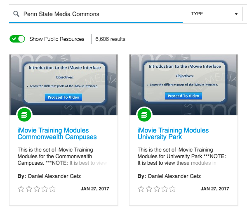
Task: Rate Commonwealth Campuses card four stars
Action: 45,189
